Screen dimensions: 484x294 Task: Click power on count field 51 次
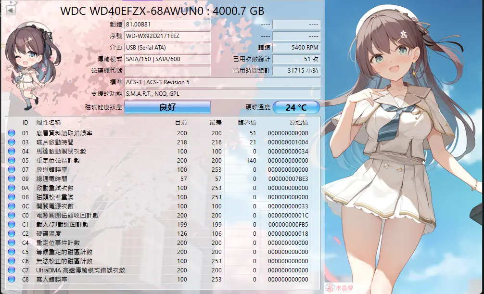coord(296,59)
